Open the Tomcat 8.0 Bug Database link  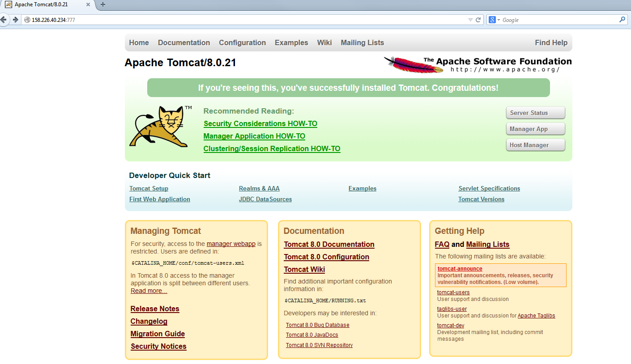[318, 325]
